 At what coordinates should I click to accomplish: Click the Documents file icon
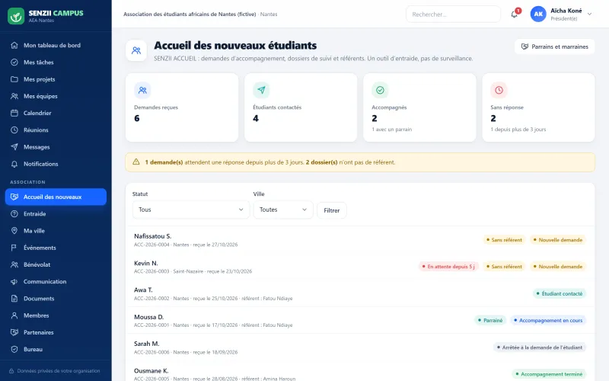(14, 299)
